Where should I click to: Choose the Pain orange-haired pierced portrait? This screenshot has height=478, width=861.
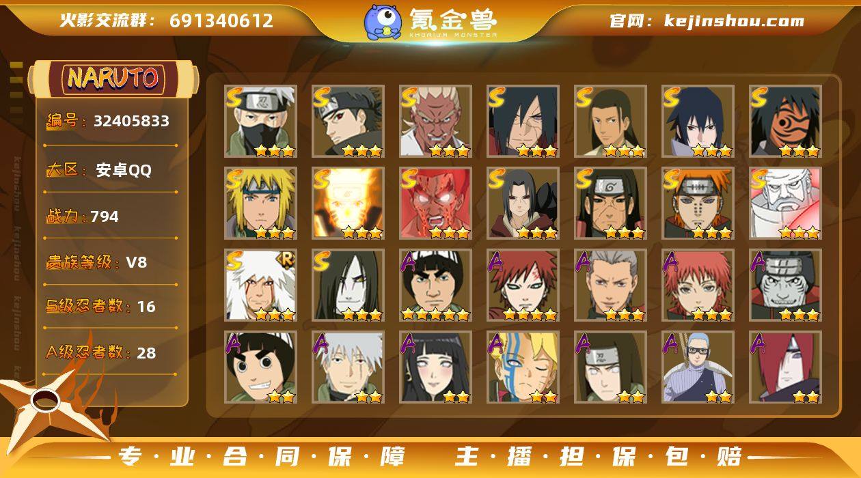[698, 203]
